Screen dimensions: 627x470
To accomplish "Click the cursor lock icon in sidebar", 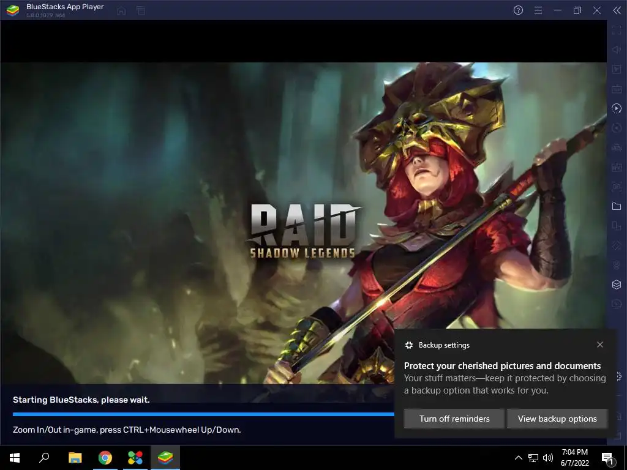I will tap(617, 69).
